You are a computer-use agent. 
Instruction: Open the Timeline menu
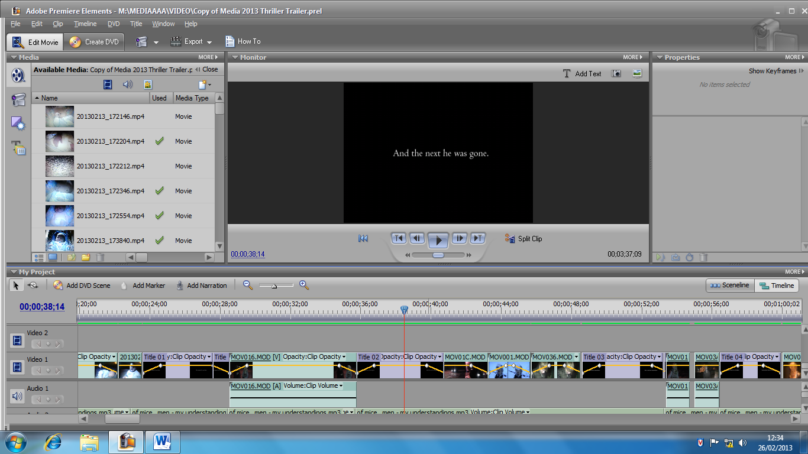click(x=85, y=24)
